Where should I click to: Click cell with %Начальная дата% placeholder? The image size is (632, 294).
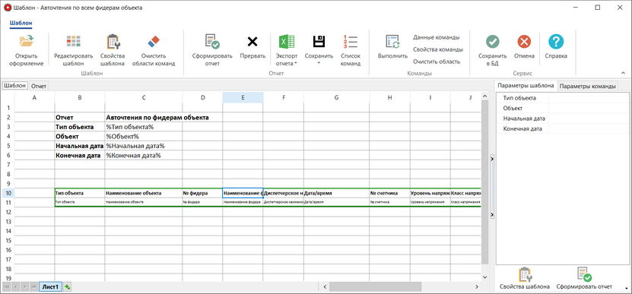(x=144, y=146)
